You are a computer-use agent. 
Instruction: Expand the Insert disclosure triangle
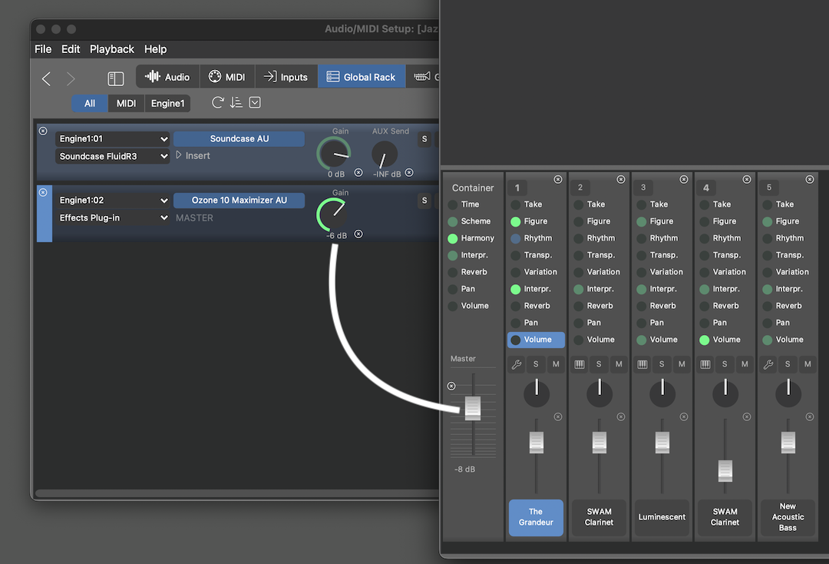coord(179,155)
